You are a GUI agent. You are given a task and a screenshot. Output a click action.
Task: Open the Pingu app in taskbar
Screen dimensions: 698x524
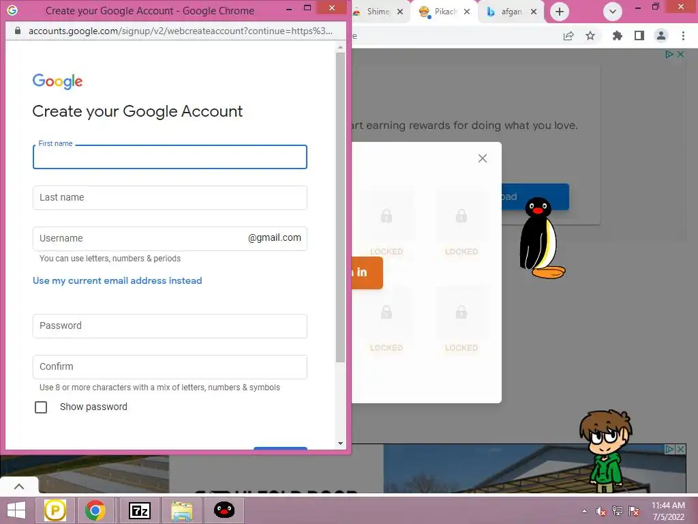pyautogui.click(x=224, y=510)
